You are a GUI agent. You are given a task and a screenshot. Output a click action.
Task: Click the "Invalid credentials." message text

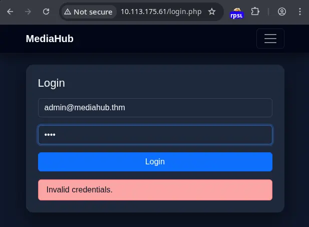point(80,190)
